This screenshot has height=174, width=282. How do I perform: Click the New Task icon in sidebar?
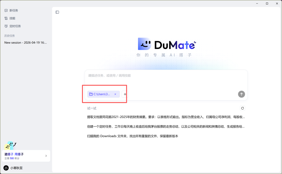tap(6, 10)
